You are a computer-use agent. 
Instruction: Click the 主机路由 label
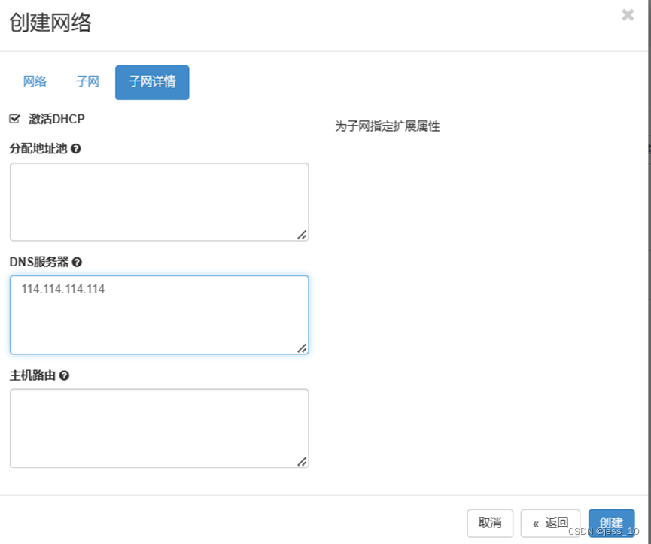[32, 376]
